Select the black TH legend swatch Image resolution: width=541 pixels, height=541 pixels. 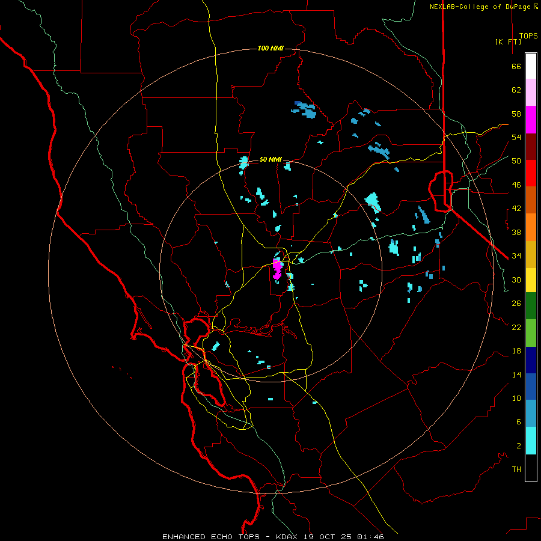(531, 468)
